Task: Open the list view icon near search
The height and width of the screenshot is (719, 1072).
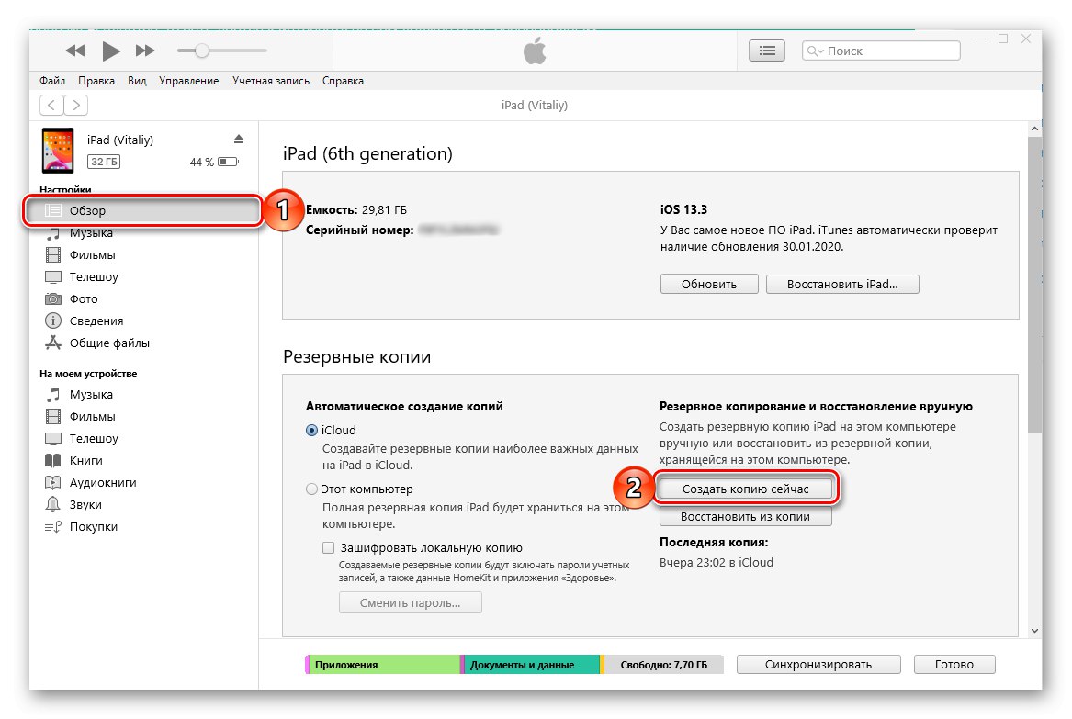Action: pos(767,51)
